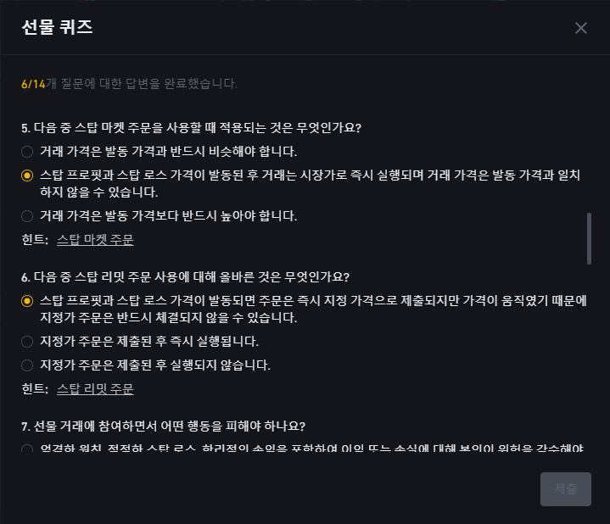Image resolution: width=610 pixels, height=524 pixels.
Task: Click the yellow '6/14' progress counter
Action: click(x=33, y=84)
